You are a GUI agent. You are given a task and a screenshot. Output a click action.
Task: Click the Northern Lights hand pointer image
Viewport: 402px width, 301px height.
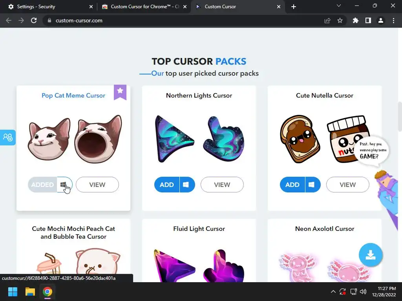click(223, 139)
